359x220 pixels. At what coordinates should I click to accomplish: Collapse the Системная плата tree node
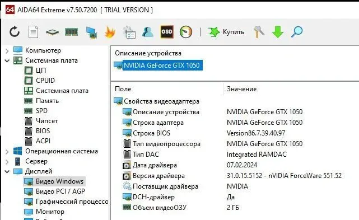pyautogui.click(x=7, y=60)
